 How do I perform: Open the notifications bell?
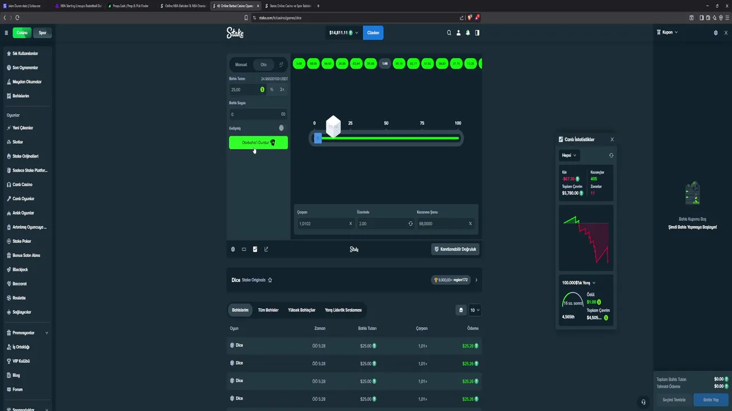468,33
